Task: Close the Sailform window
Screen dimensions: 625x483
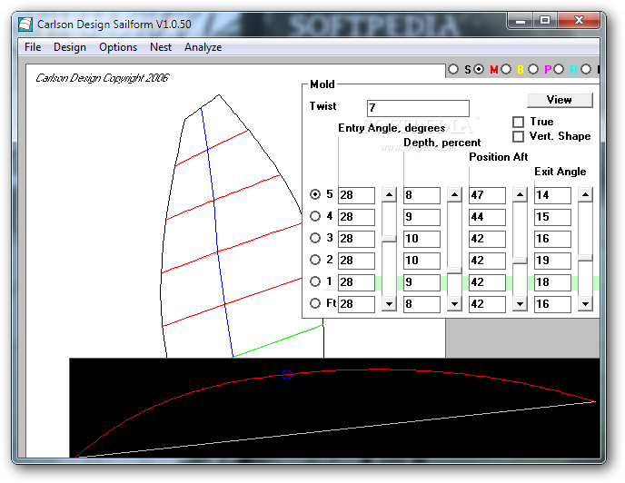Action: click(x=579, y=20)
